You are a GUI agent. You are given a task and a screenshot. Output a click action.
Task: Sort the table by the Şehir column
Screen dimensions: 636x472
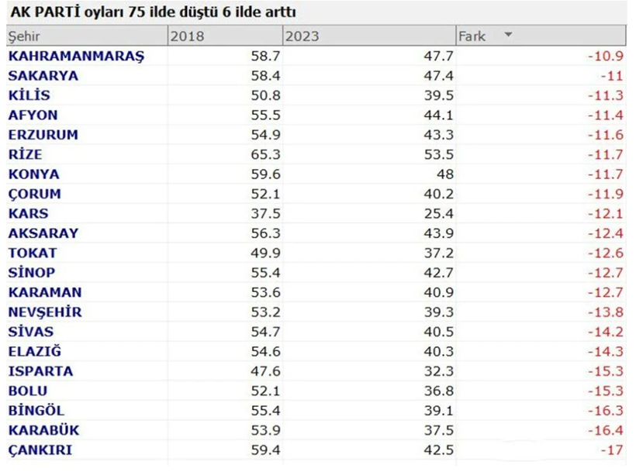tap(23, 36)
